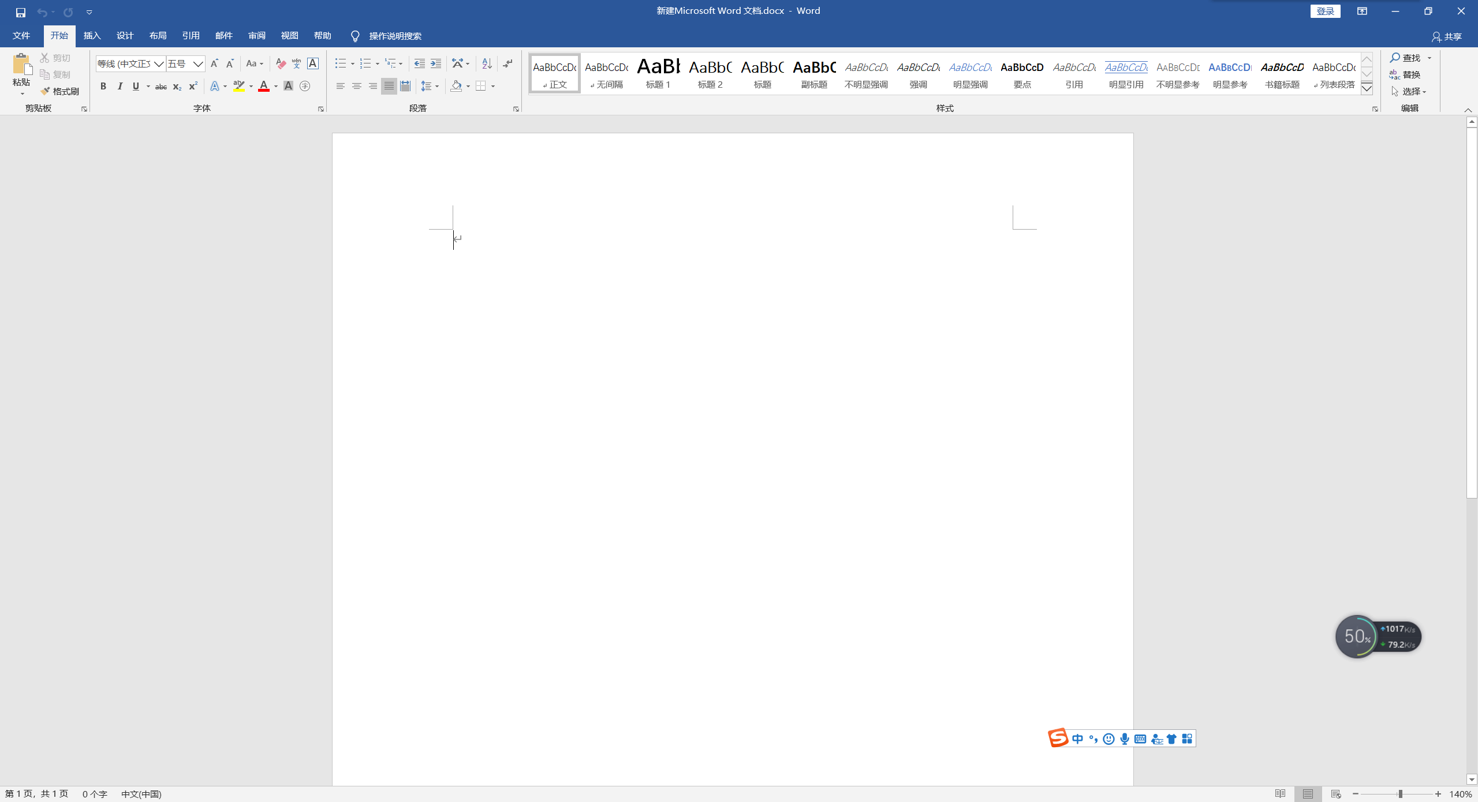
Task: Toggle justify alignment button
Action: click(x=389, y=86)
